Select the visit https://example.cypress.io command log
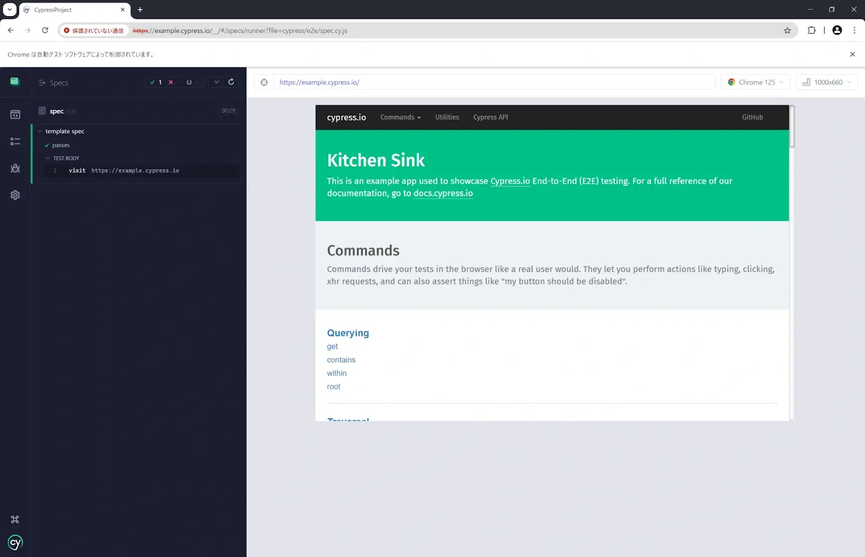The image size is (865, 557). (x=142, y=171)
